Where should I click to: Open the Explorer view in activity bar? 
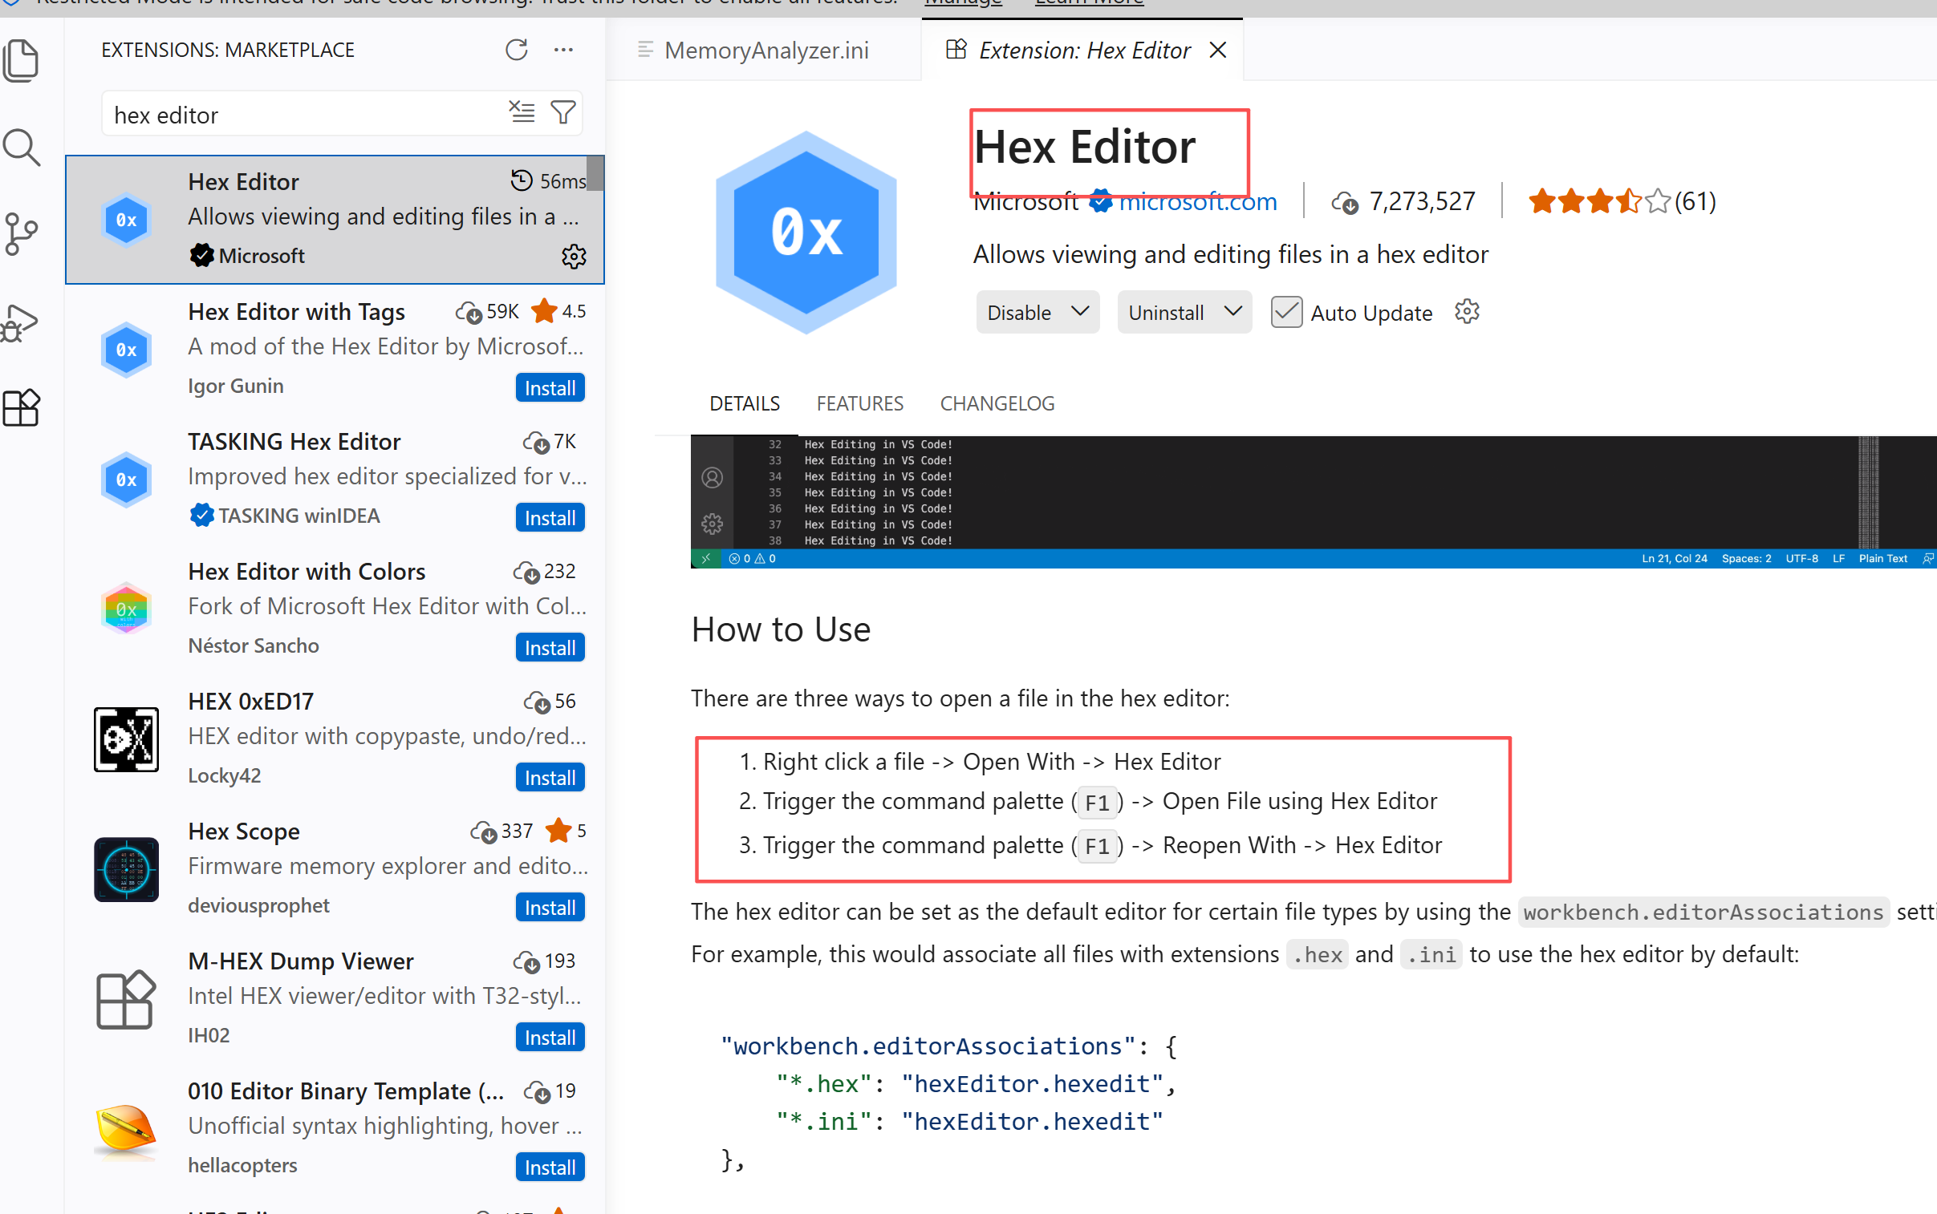coord(22,60)
